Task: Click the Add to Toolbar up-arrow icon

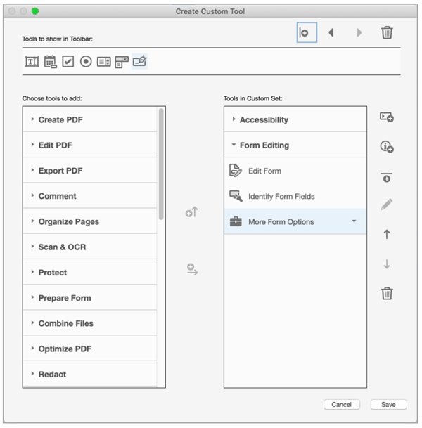Action: (x=191, y=212)
